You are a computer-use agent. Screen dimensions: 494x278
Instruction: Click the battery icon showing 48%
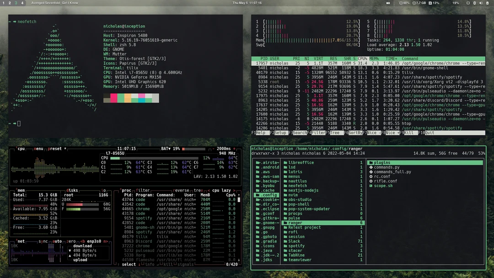(x=401, y=3)
